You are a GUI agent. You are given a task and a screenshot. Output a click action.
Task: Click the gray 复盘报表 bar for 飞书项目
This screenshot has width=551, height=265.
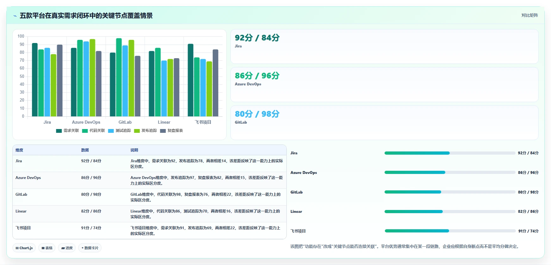tap(216, 83)
